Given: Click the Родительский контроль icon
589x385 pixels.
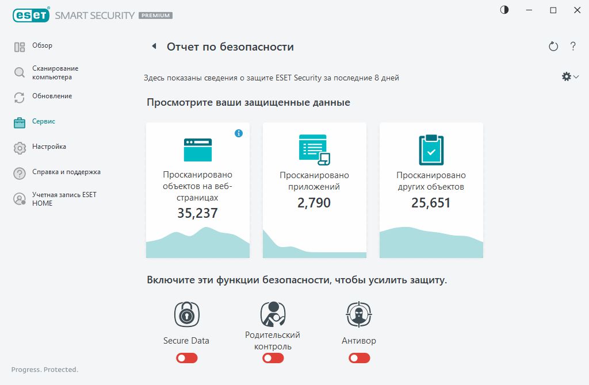Looking at the screenshot, I should click(x=273, y=314).
